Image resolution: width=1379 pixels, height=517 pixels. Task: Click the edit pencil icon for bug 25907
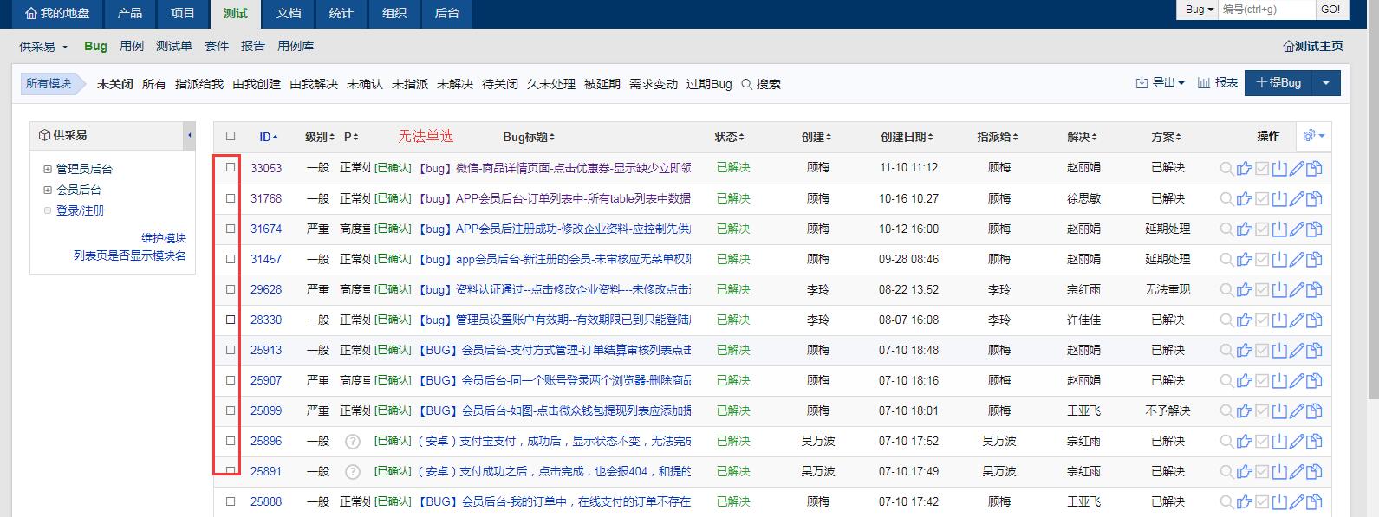click(1297, 381)
